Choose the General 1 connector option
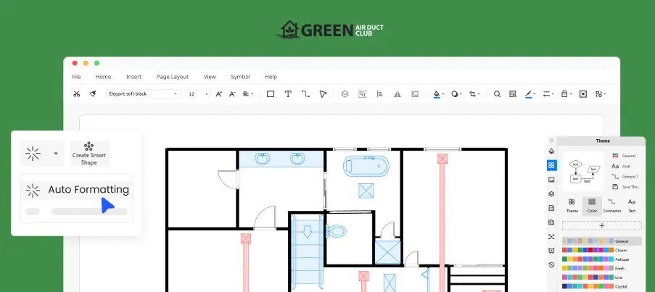655x292 pixels. [x=625, y=177]
